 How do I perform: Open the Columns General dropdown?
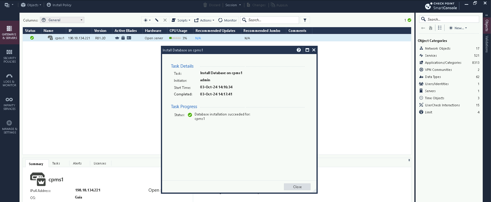tap(62, 20)
